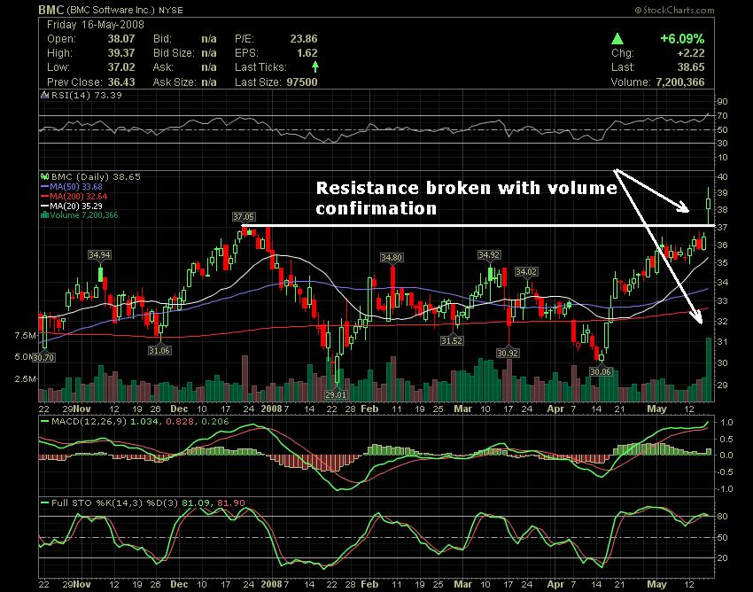
Task: Click the 30.06 low price label
Action: click(x=601, y=371)
